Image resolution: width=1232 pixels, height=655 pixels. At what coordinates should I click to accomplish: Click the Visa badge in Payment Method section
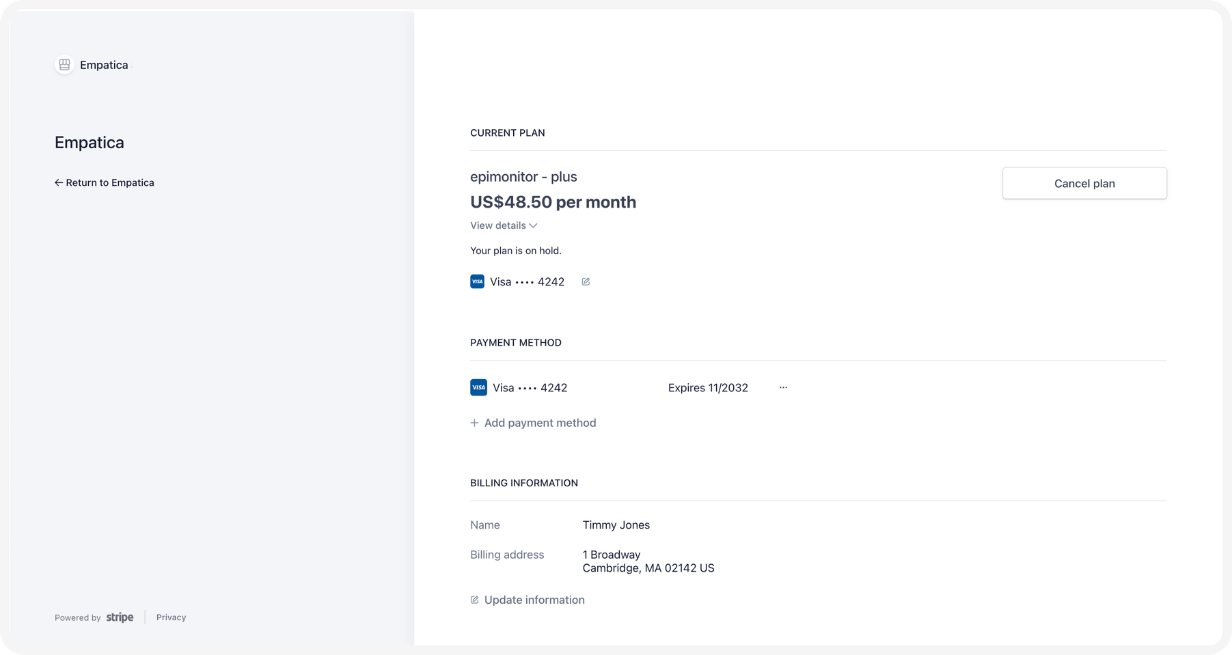[x=478, y=387]
